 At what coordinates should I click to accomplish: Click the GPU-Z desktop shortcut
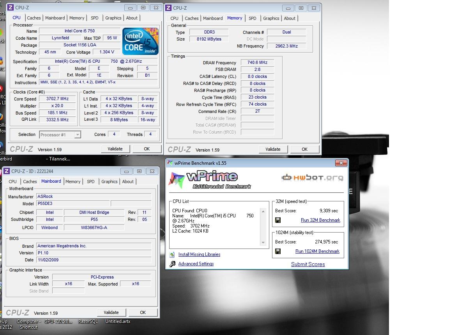click(x=58, y=321)
